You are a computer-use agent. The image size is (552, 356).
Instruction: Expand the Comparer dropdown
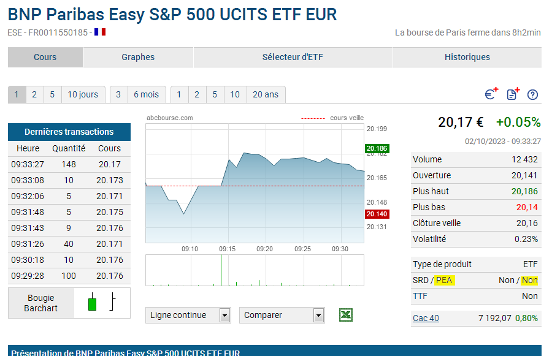coord(283,315)
